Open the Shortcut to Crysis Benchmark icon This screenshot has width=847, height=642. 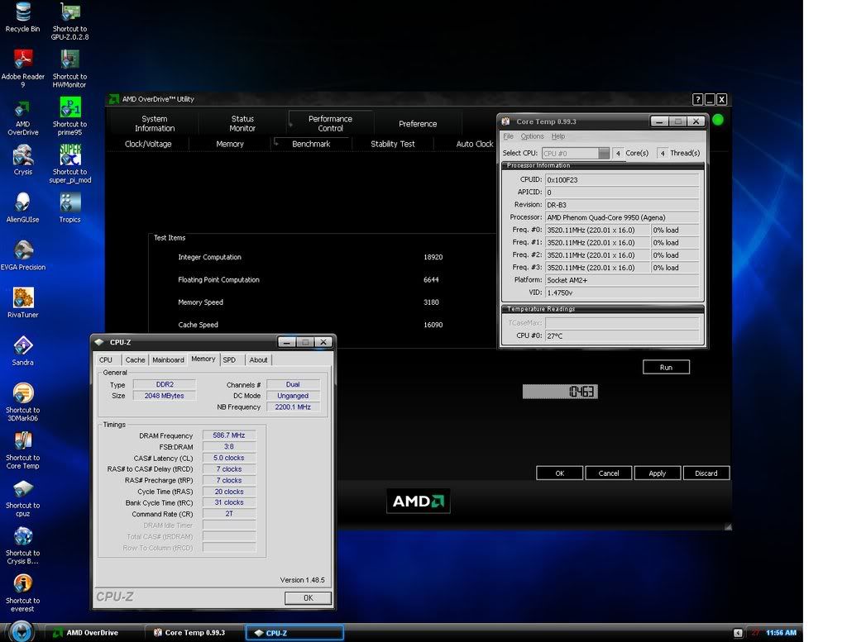[22, 545]
